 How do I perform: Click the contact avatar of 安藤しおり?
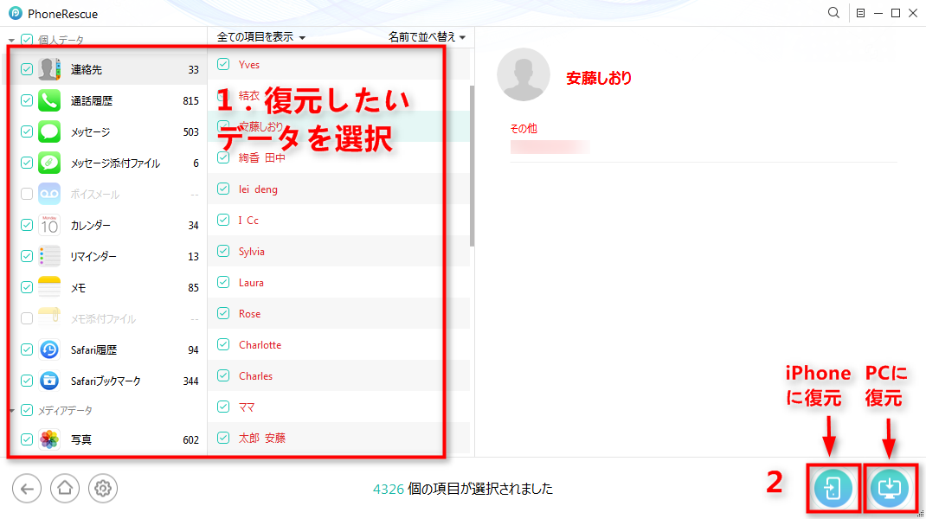(x=524, y=74)
